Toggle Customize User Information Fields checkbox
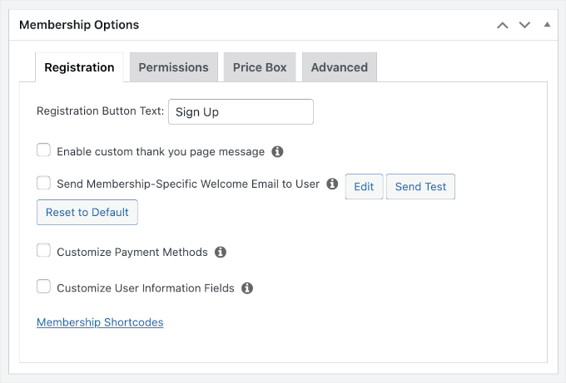566x383 pixels. [x=43, y=287]
